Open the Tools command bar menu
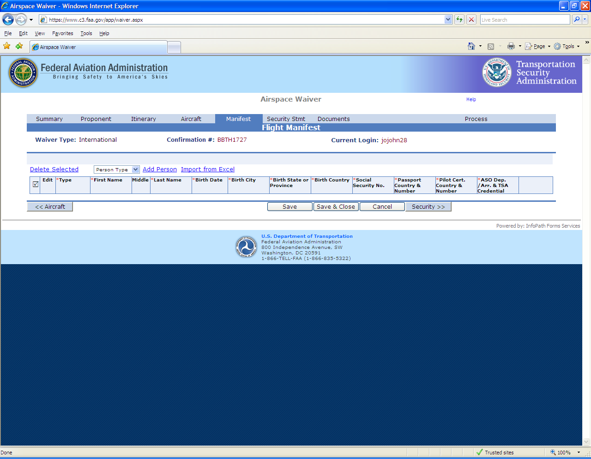This screenshot has width=591, height=459. tap(567, 46)
